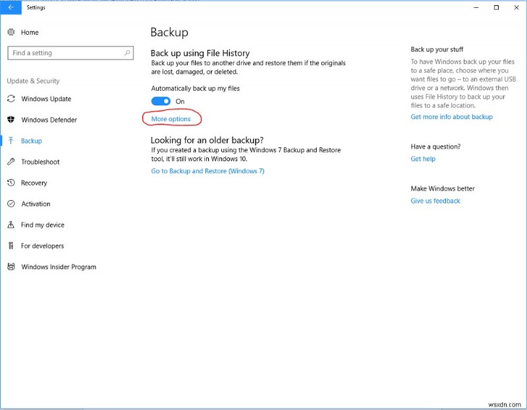Open the Troubleshoot section
The width and height of the screenshot is (527, 410).
(11, 162)
